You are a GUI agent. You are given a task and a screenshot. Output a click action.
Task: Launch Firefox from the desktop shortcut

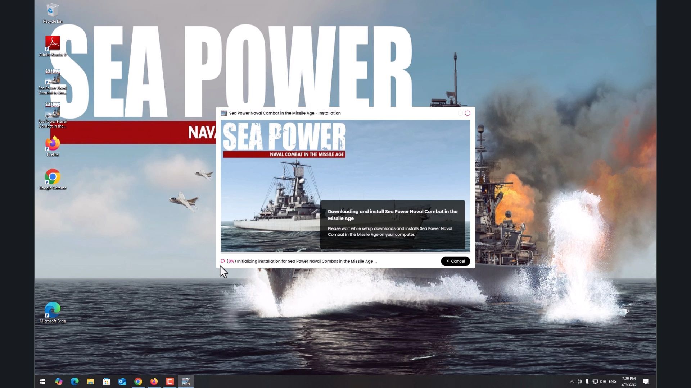(52, 146)
